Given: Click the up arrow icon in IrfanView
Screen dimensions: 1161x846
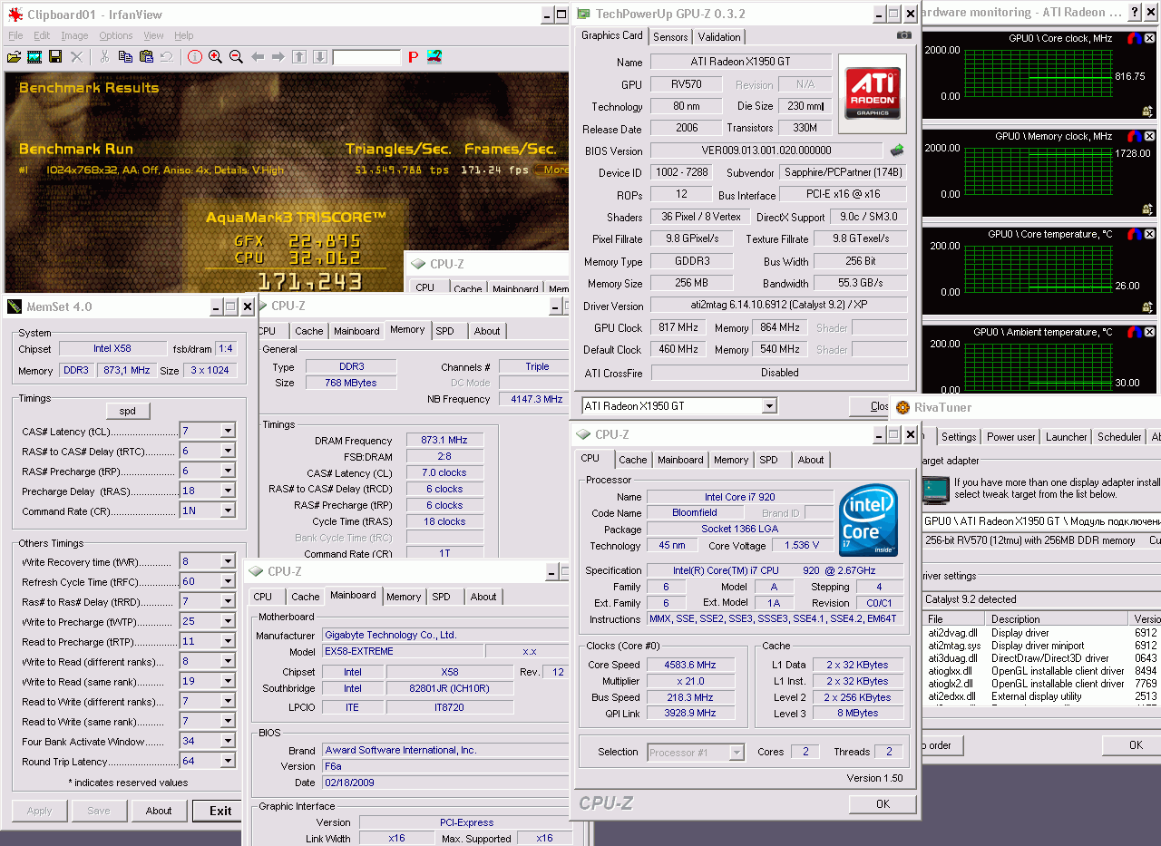Looking at the screenshot, I should click(x=299, y=56).
